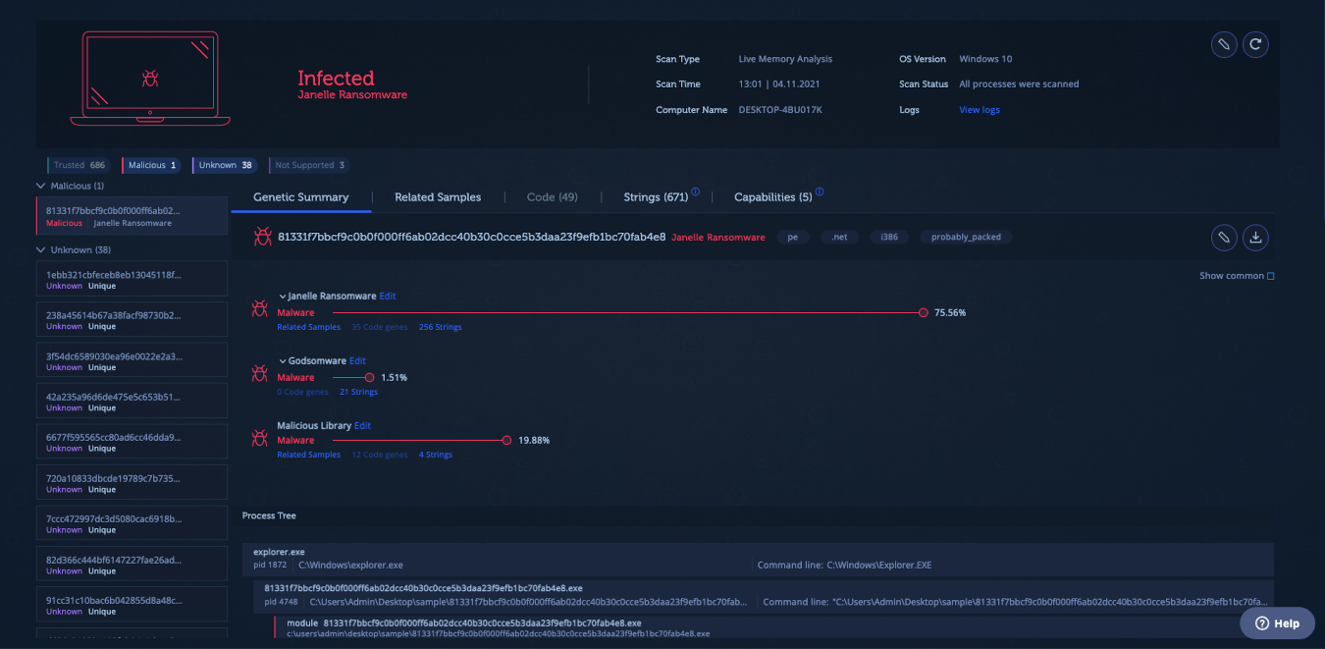Viewport: 1325px width, 649px height.
Task: Click the 75.56% Janelle Ransomware bar endpoint
Action: [x=923, y=312]
